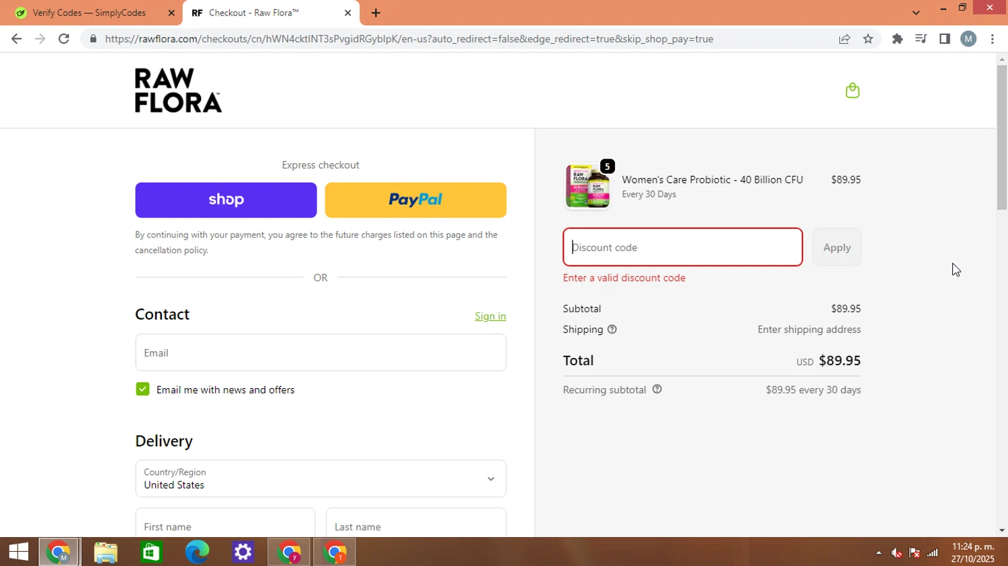1008x566 pixels.
Task: Uncheck Email me with news and offers
Action: point(142,389)
